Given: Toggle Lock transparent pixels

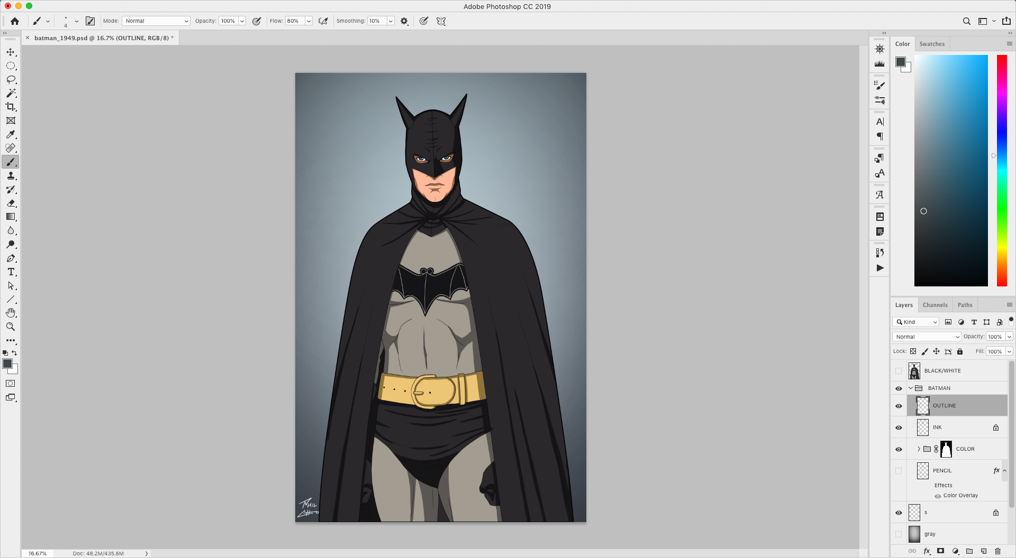Looking at the screenshot, I should (x=913, y=351).
